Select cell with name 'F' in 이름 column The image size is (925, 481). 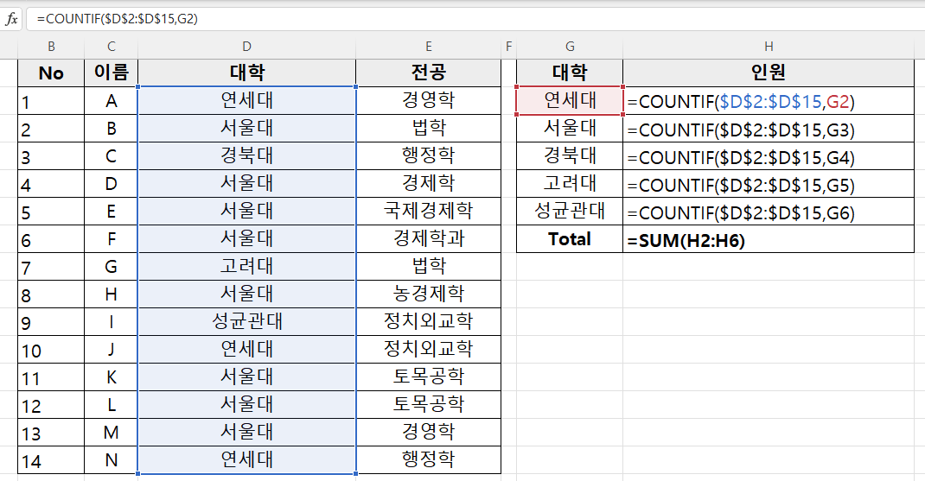(111, 239)
